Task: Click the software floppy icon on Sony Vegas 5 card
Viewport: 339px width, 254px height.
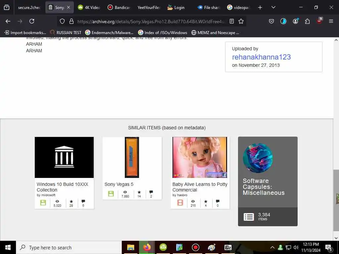Action: (x=111, y=193)
